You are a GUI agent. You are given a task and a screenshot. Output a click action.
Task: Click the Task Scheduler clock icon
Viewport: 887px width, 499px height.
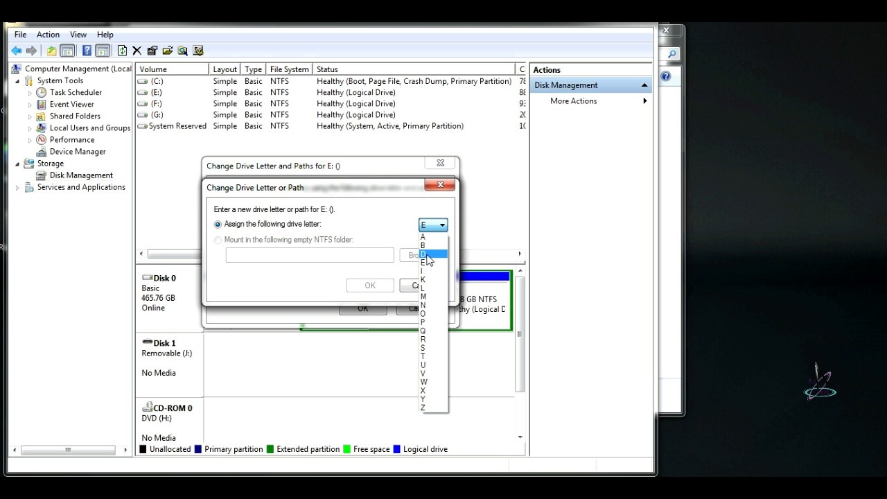click(x=42, y=92)
